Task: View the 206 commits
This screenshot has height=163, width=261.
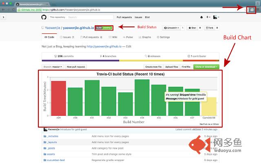Action: (x=64, y=56)
